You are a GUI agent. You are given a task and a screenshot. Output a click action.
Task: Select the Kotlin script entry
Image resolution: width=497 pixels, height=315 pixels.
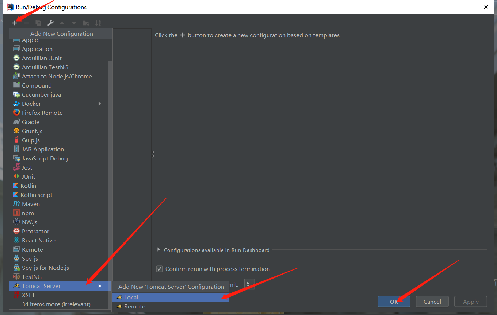pos(58,195)
